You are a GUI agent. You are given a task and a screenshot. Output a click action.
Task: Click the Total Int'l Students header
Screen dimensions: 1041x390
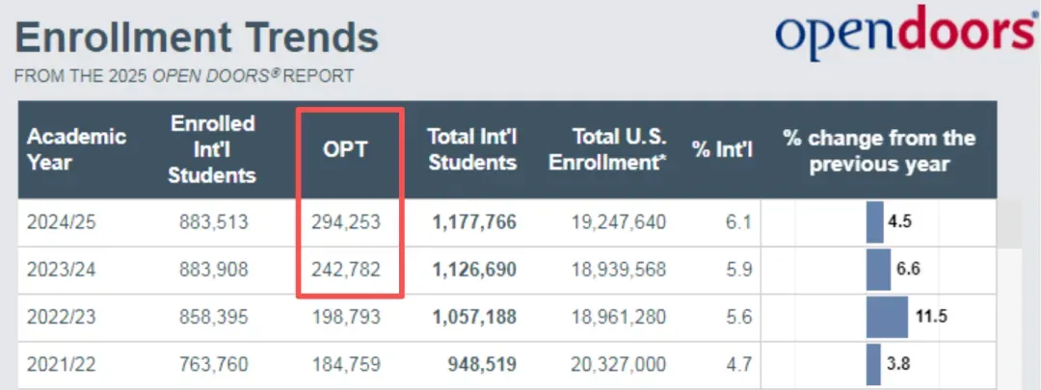472,149
